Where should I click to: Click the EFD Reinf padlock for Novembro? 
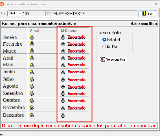point(63,108)
